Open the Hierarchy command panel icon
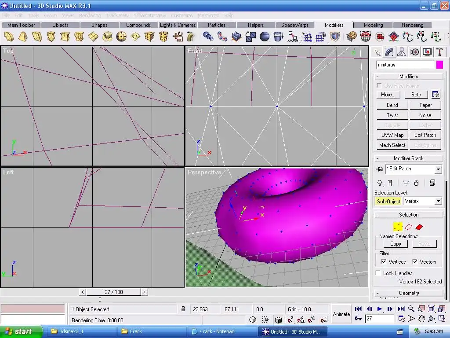 [402, 52]
